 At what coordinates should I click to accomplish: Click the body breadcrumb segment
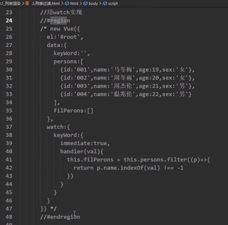tap(93, 3)
